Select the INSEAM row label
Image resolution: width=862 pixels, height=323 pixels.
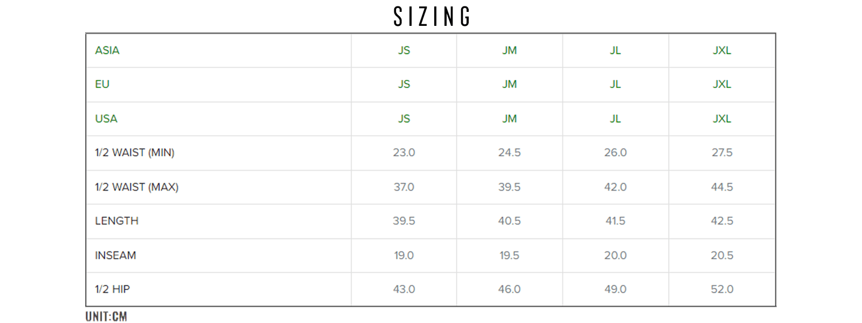(116, 256)
